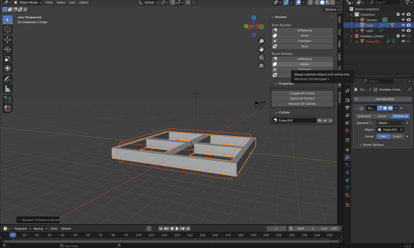Image resolution: width=414 pixels, height=248 pixels.
Task: Open the Physics properties tab icon
Action: pos(347,173)
